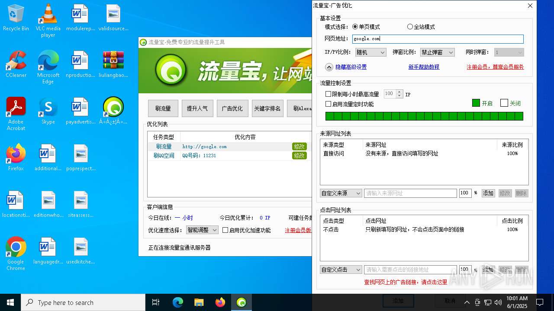Screen dimensions: 554x311
Task: Toggle 启用优化加速功能 checkbox in main window
Action: (x=225, y=230)
